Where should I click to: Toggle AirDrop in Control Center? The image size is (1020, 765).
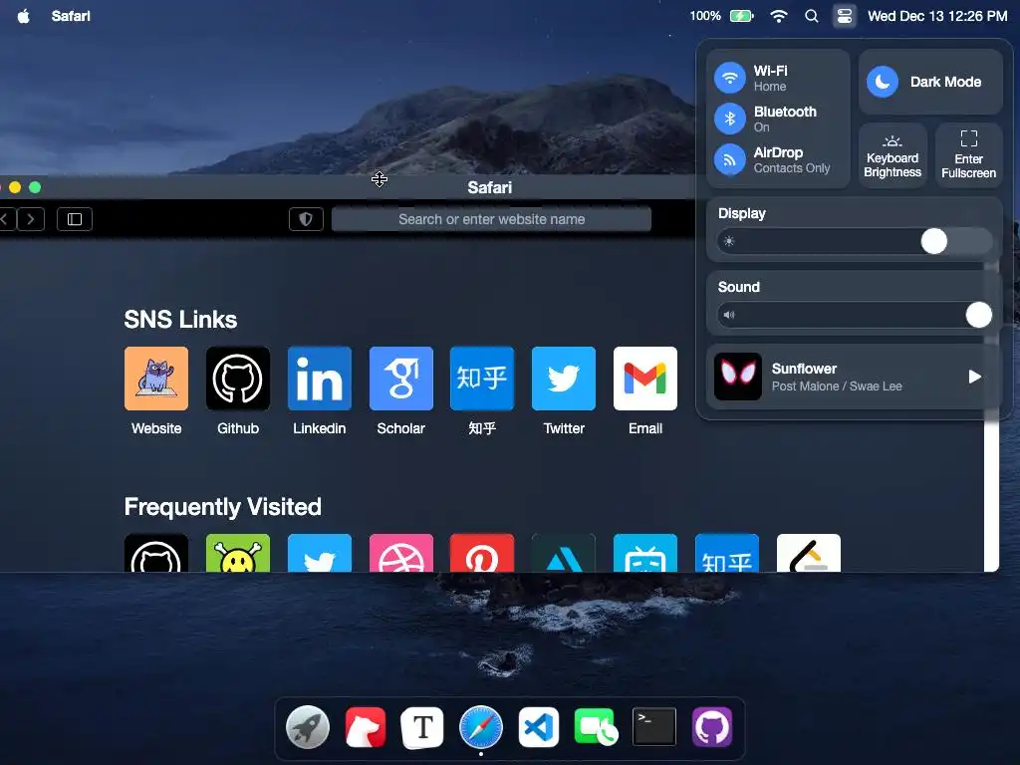point(730,159)
